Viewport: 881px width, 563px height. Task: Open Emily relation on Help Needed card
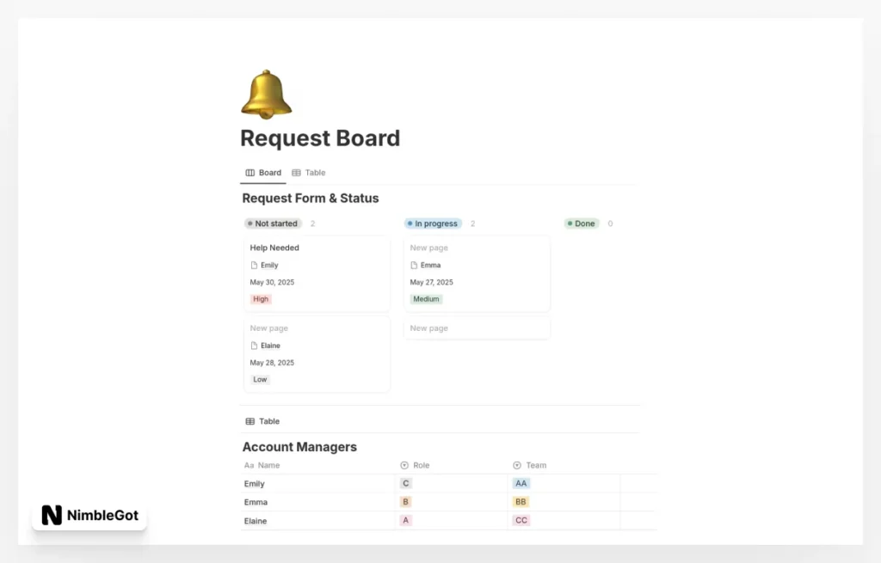pyautogui.click(x=269, y=266)
